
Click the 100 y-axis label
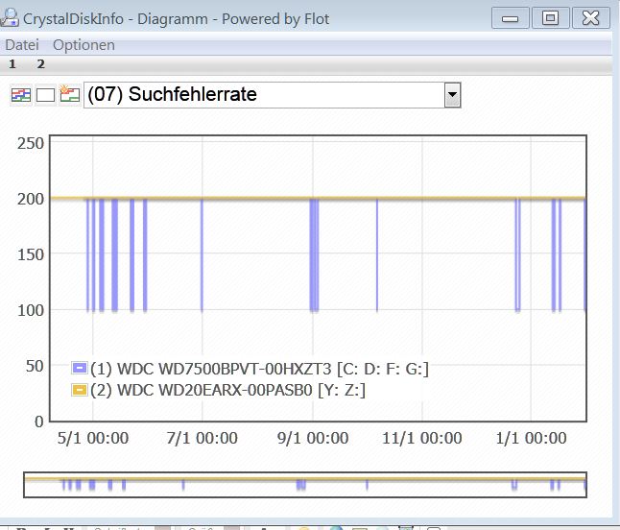pyautogui.click(x=31, y=310)
